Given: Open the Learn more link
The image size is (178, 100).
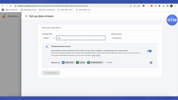Looking at the screenshot, I should (96, 55).
